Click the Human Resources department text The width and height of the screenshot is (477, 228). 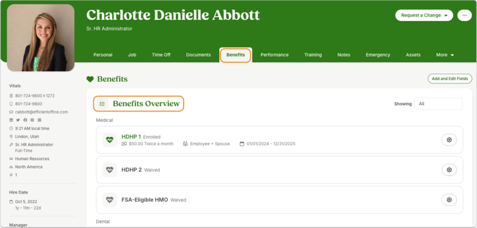32,159
